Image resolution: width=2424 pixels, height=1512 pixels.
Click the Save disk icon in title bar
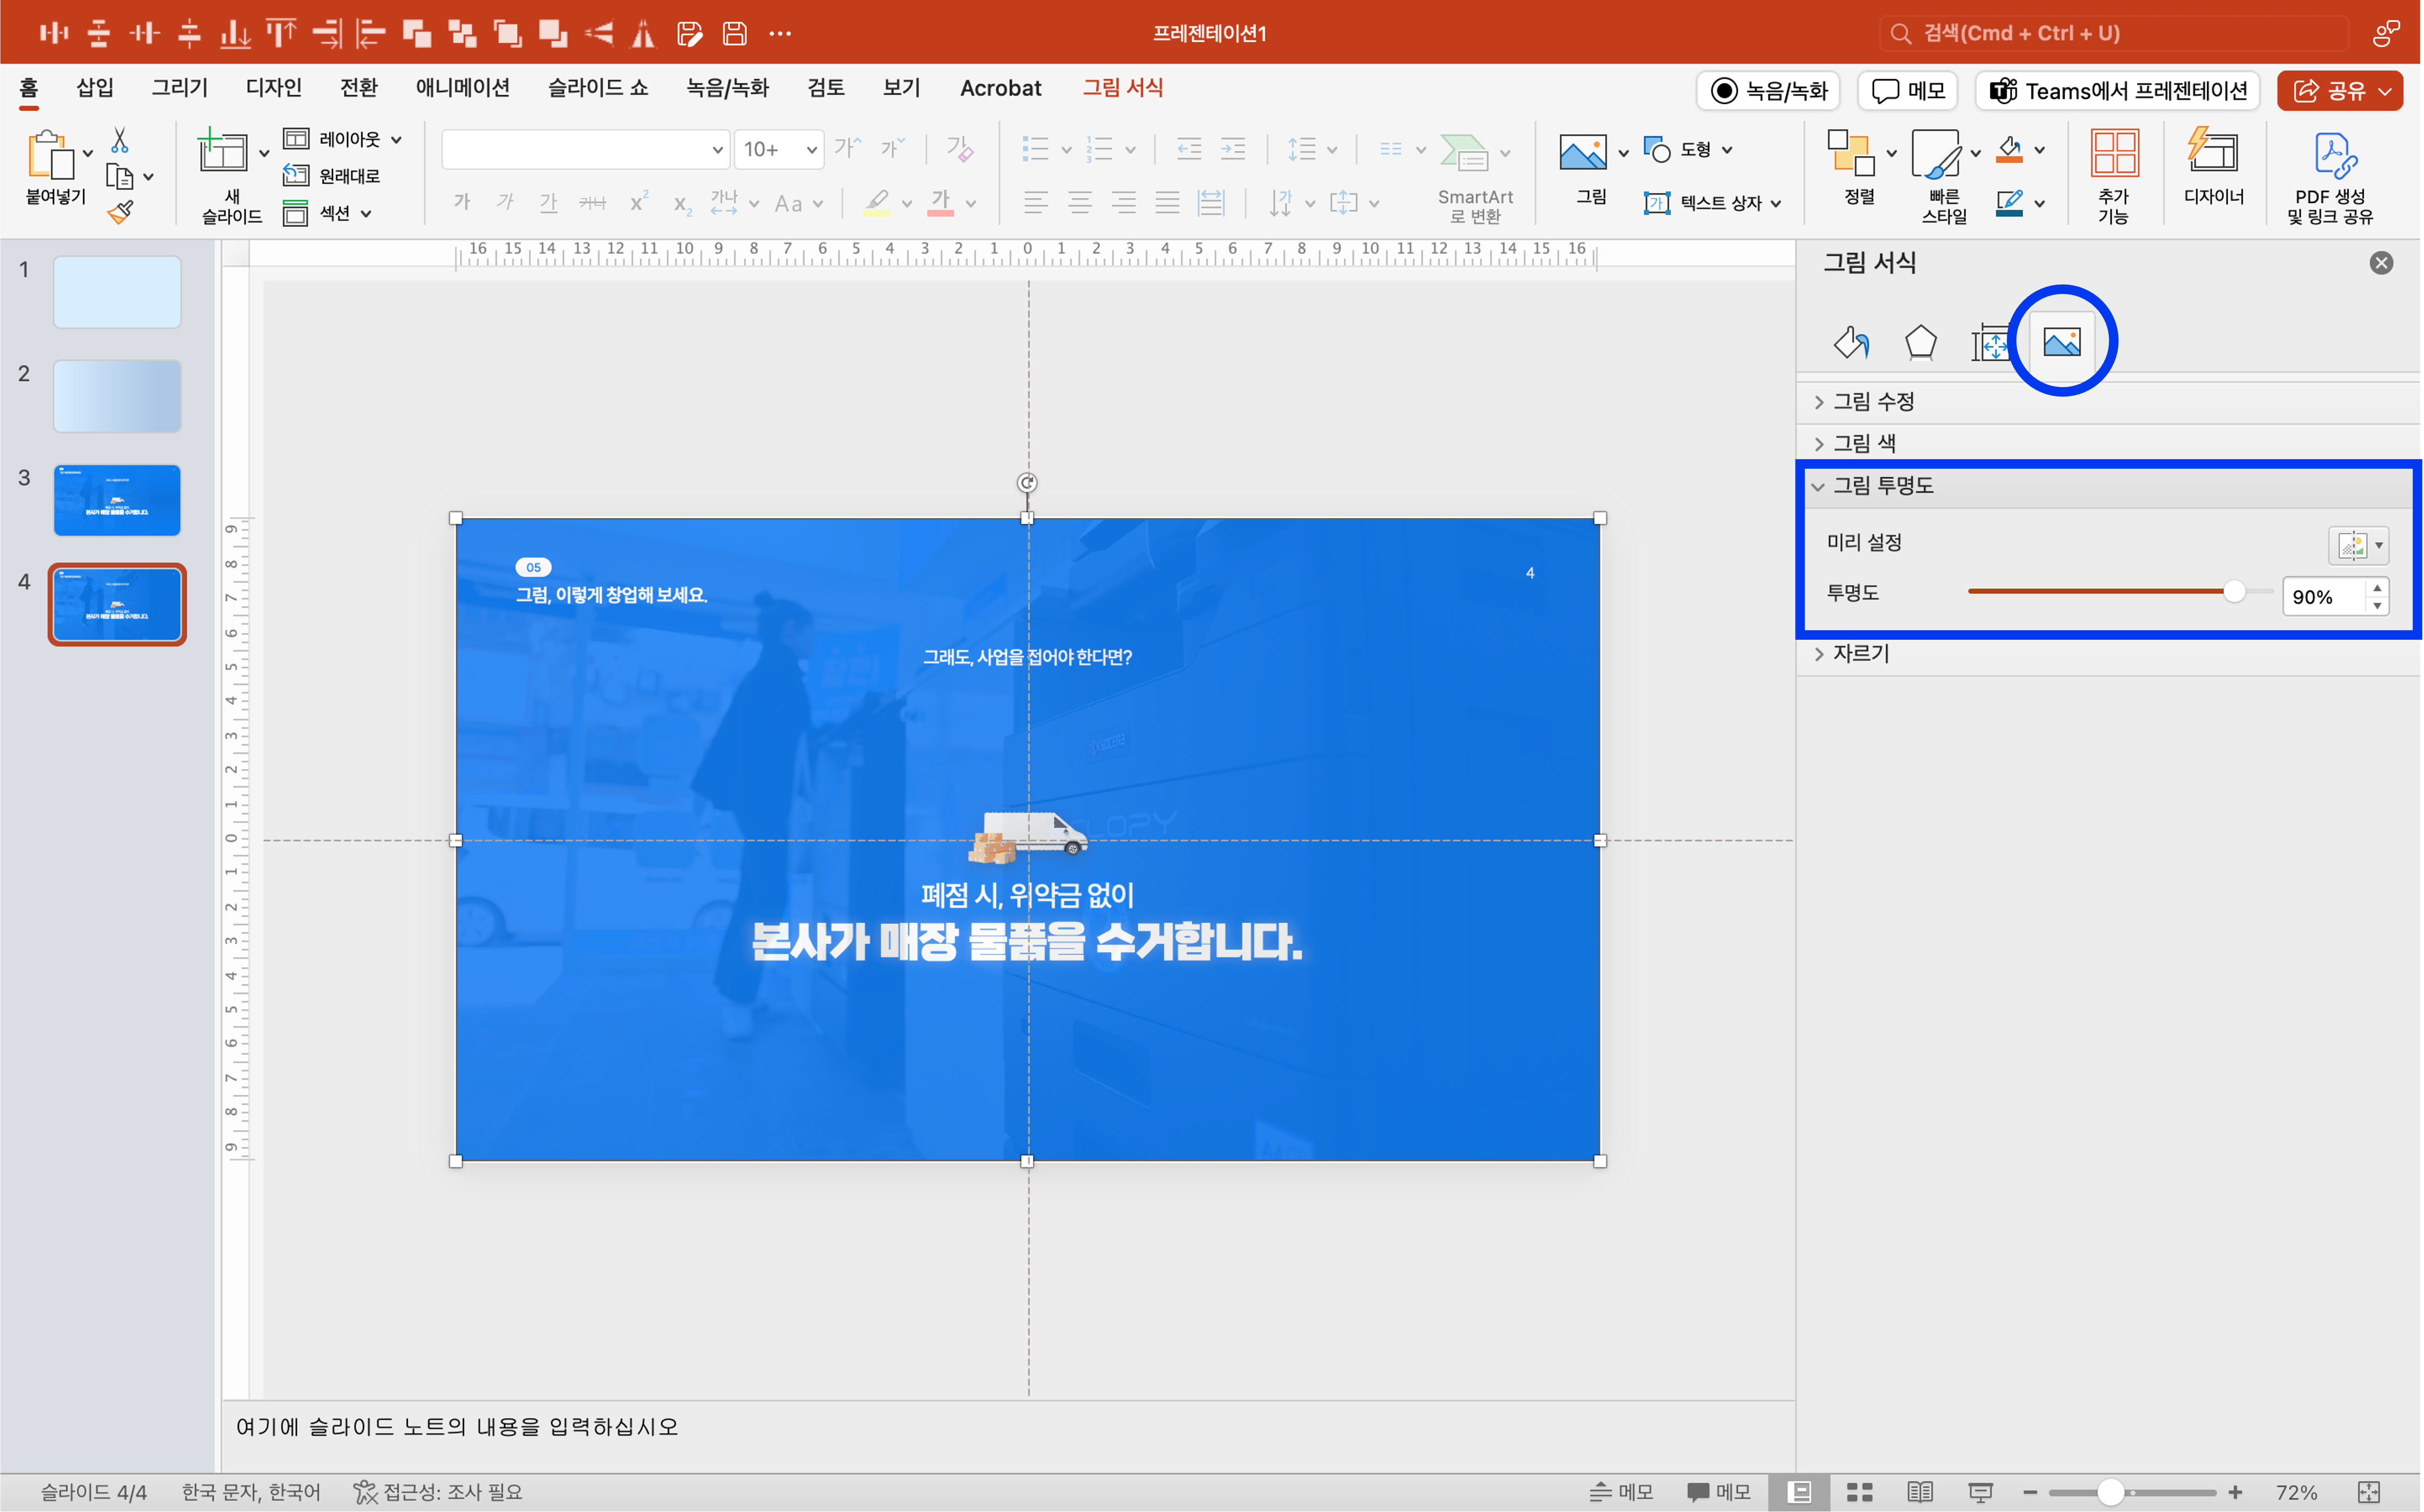pyautogui.click(x=735, y=33)
